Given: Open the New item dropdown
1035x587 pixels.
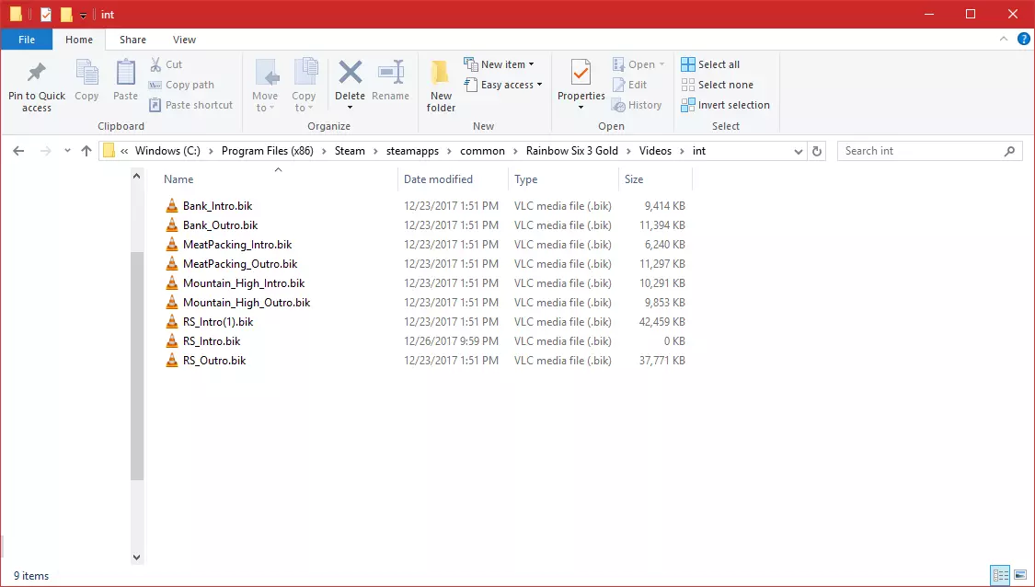Looking at the screenshot, I should tap(500, 64).
